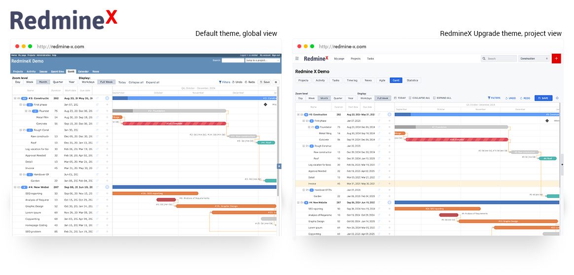Viewport: 574px width, 275px height.
Task: Collapse Handover group in Upgrade theme
Action: tap(303, 190)
